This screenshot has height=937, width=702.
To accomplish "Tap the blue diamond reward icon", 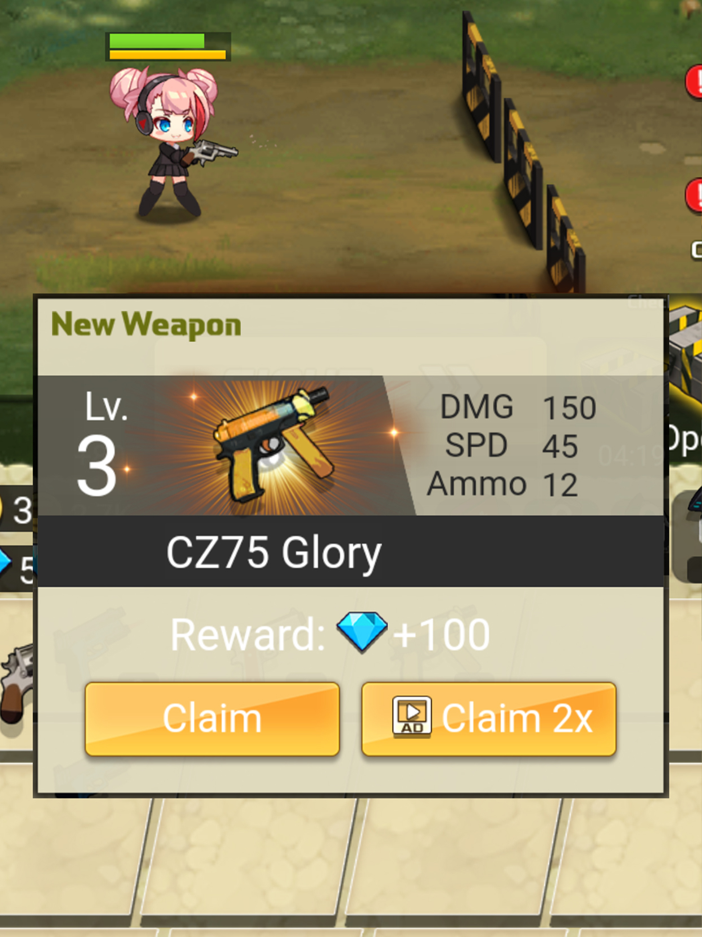I will (x=362, y=632).
